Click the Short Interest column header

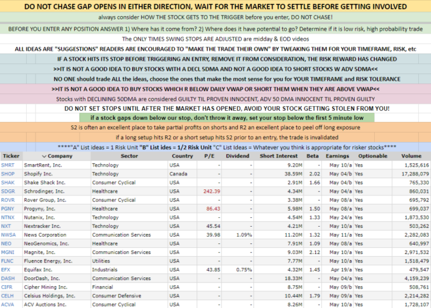coord(279,156)
